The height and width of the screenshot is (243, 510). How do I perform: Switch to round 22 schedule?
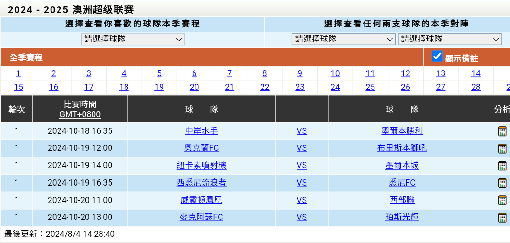coord(264,87)
